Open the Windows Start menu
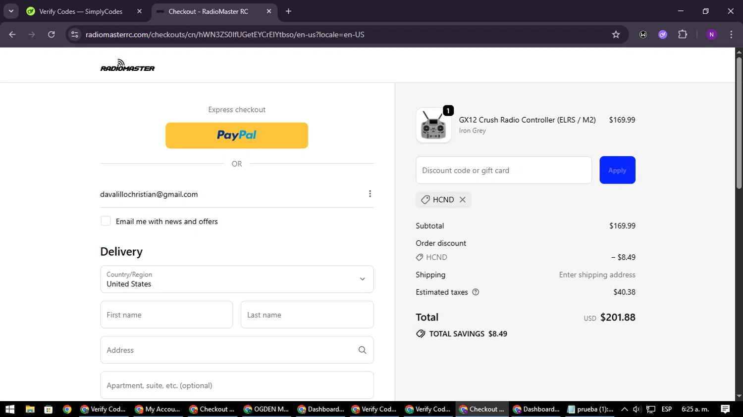This screenshot has width=743, height=417. 10,409
